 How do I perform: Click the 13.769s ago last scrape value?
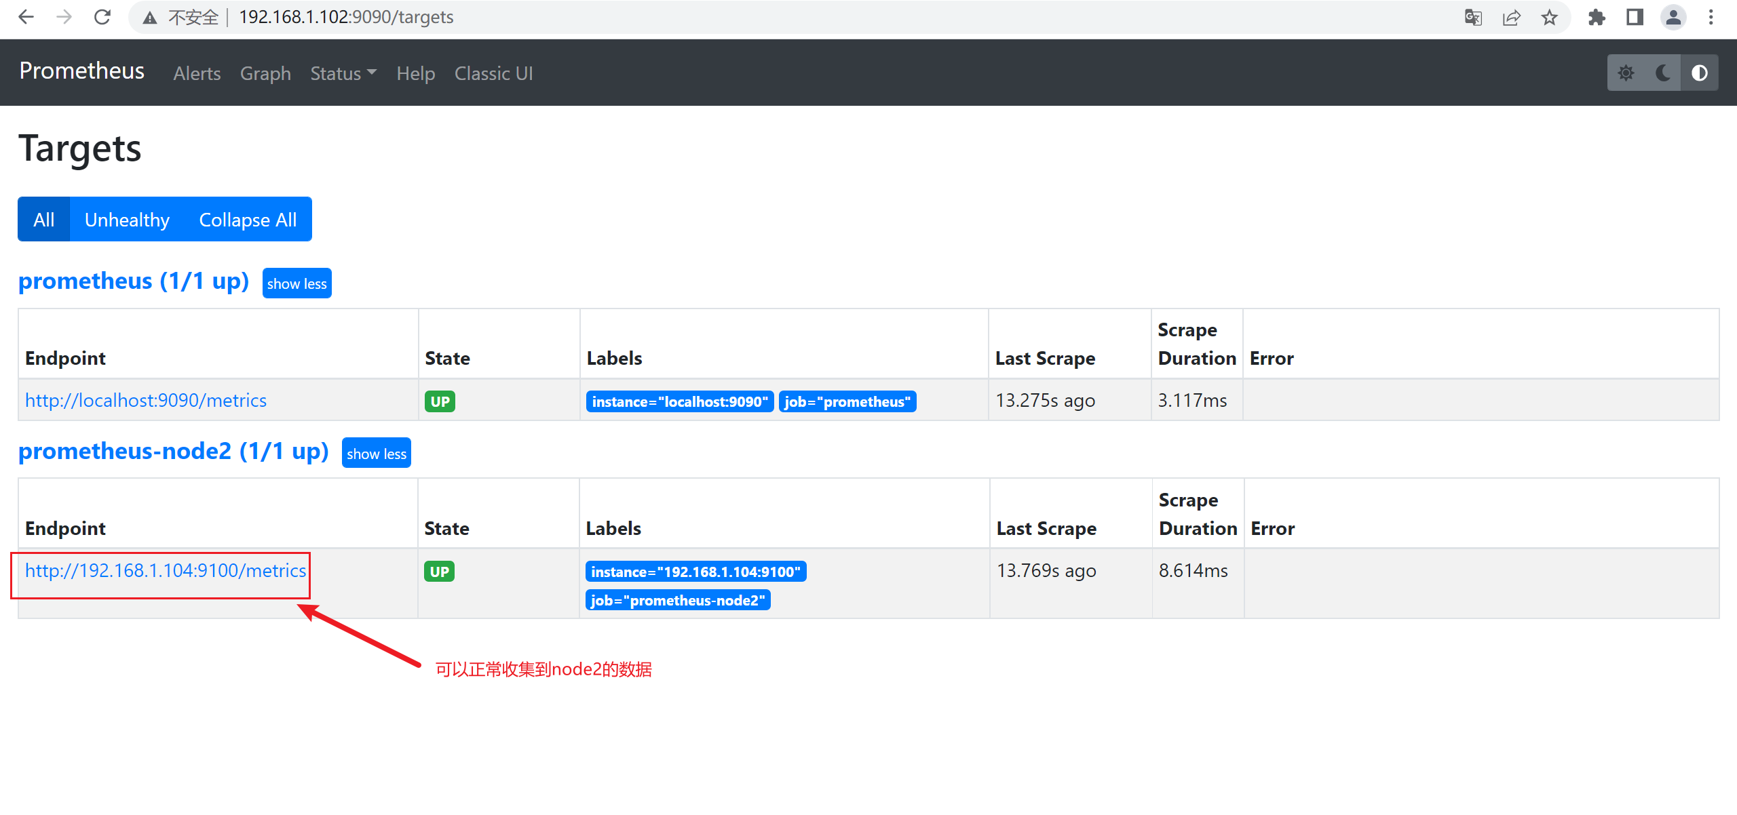[1046, 570]
